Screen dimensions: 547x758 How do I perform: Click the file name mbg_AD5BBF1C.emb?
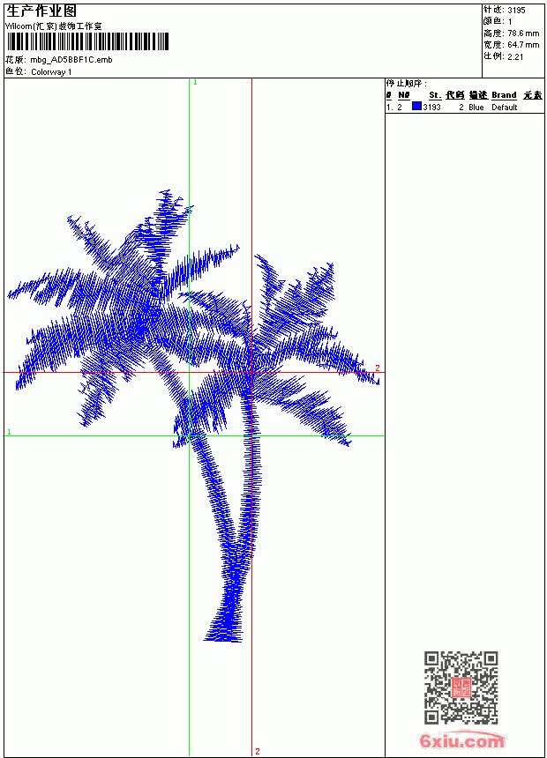click(71, 60)
